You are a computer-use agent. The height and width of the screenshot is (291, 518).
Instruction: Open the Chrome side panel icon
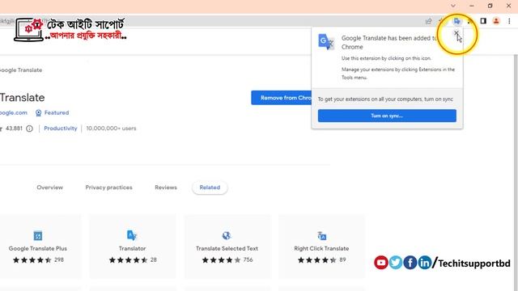[483, 21]
